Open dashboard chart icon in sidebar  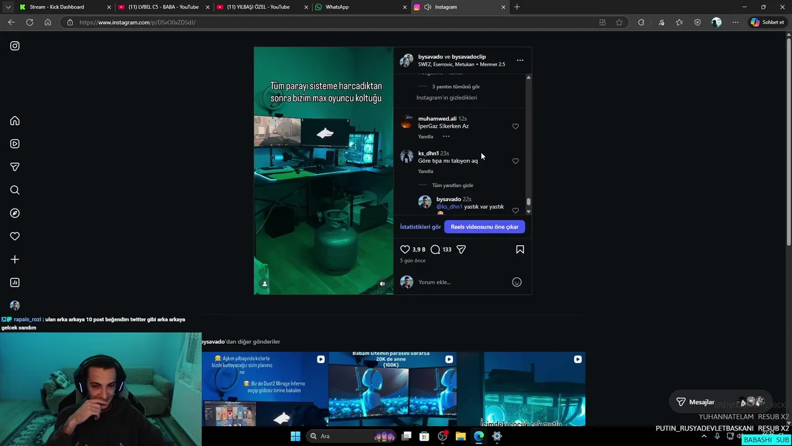tap(15, 282)
